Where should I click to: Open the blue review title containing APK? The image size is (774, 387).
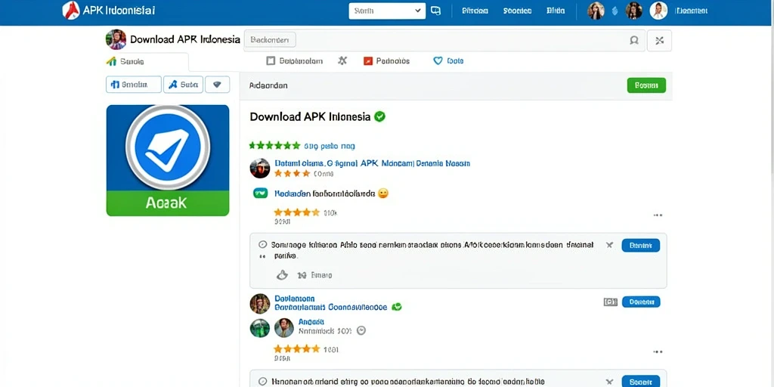pos(372,163)
